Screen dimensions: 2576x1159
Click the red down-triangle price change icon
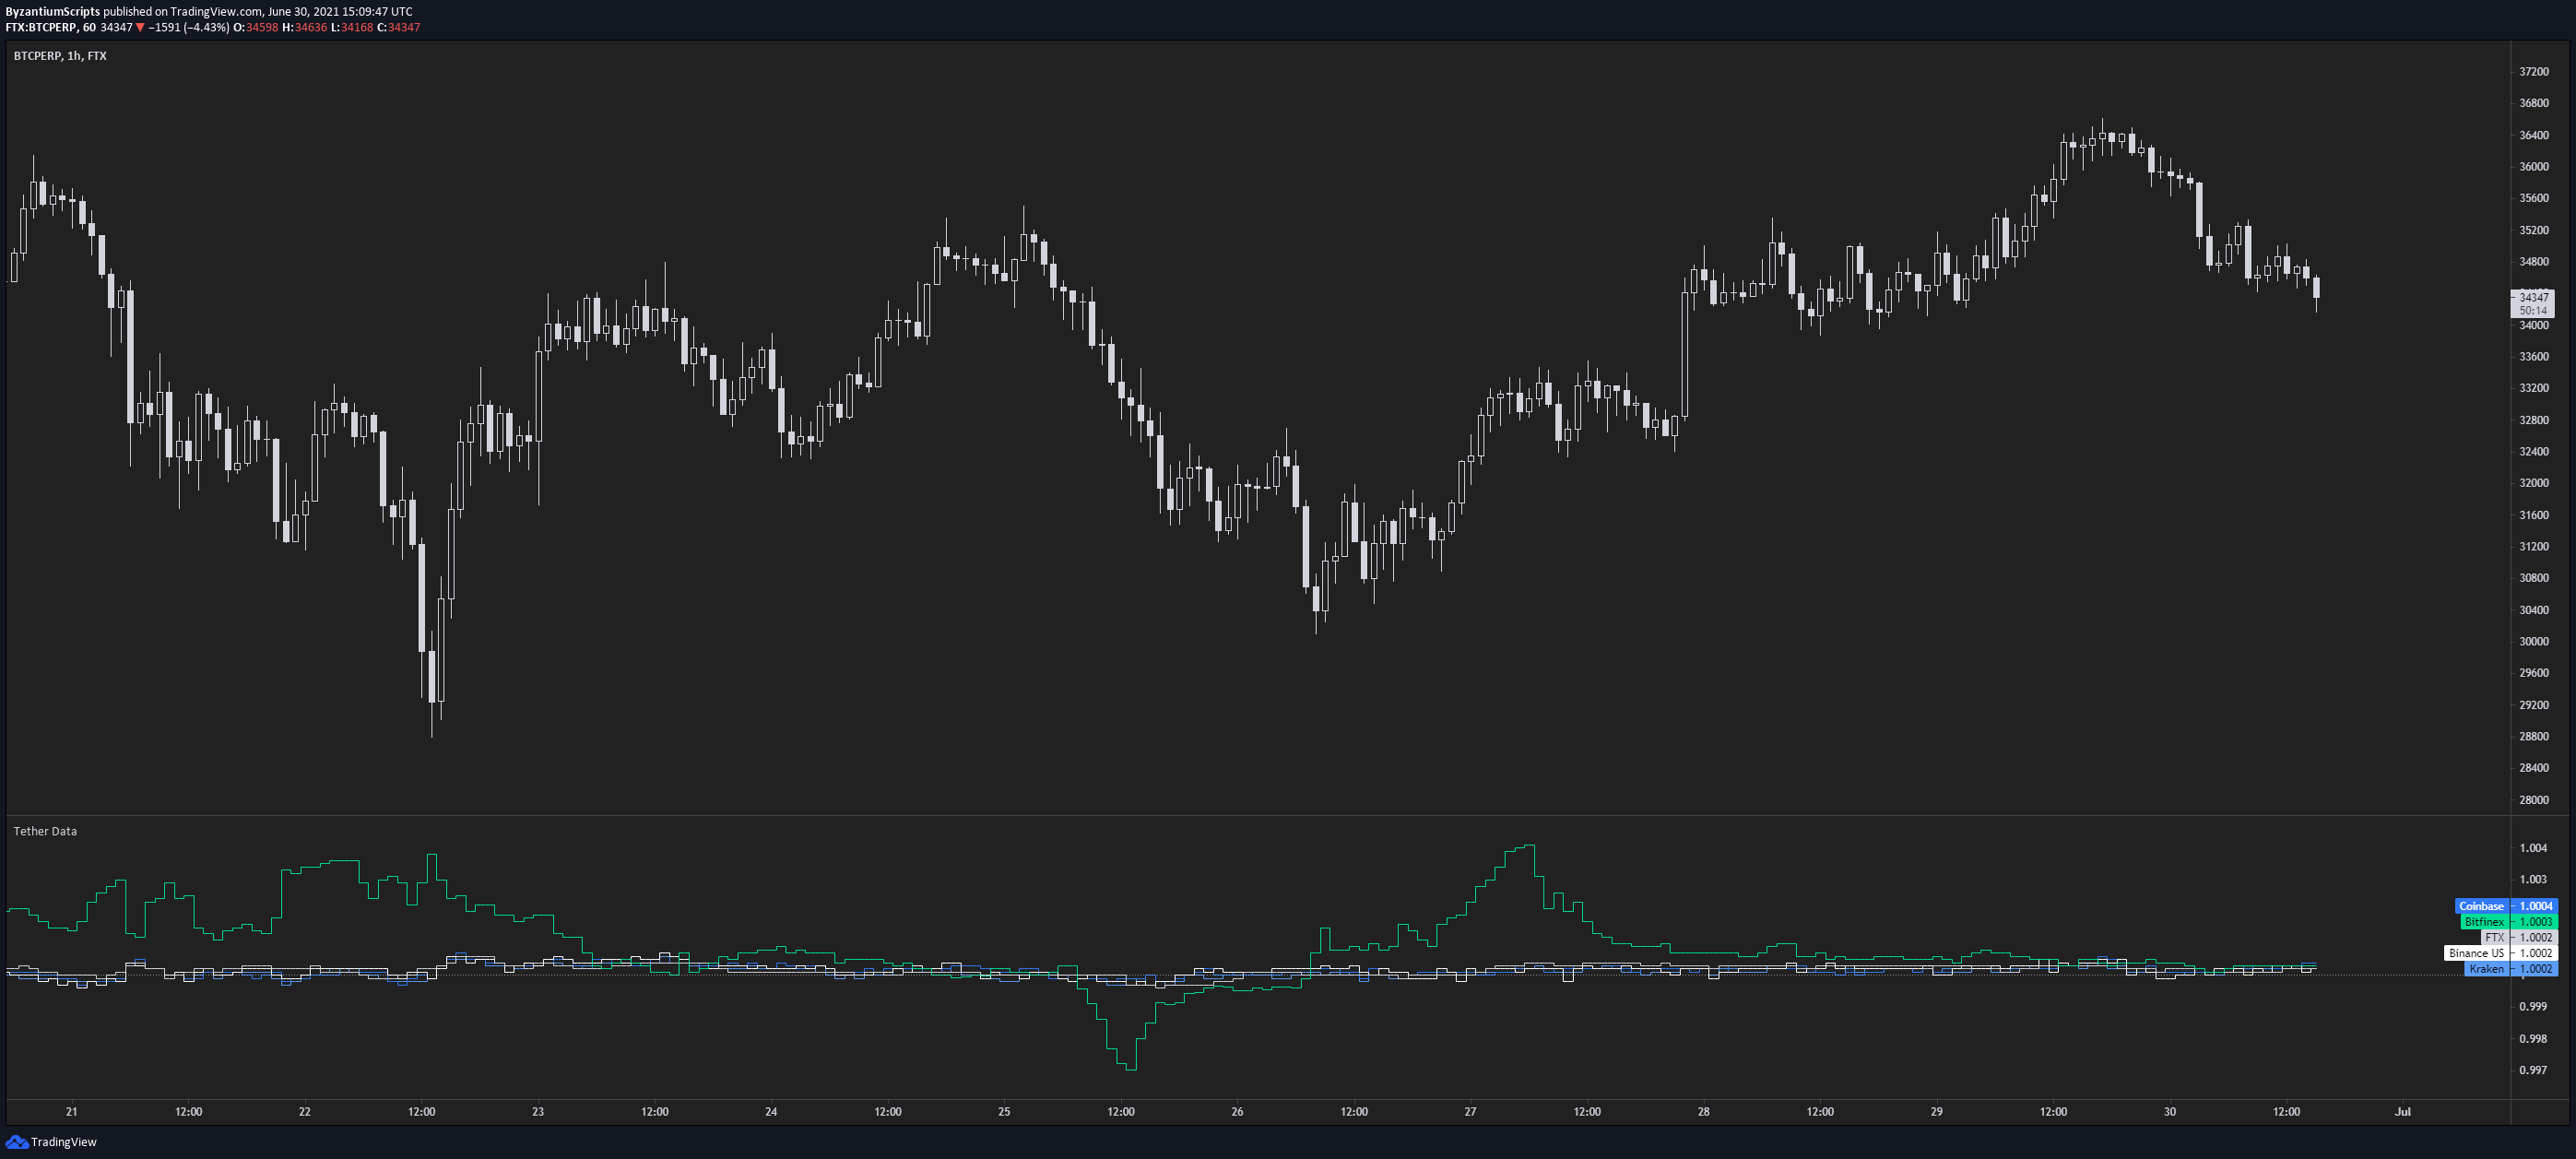(x=140, y=28)
